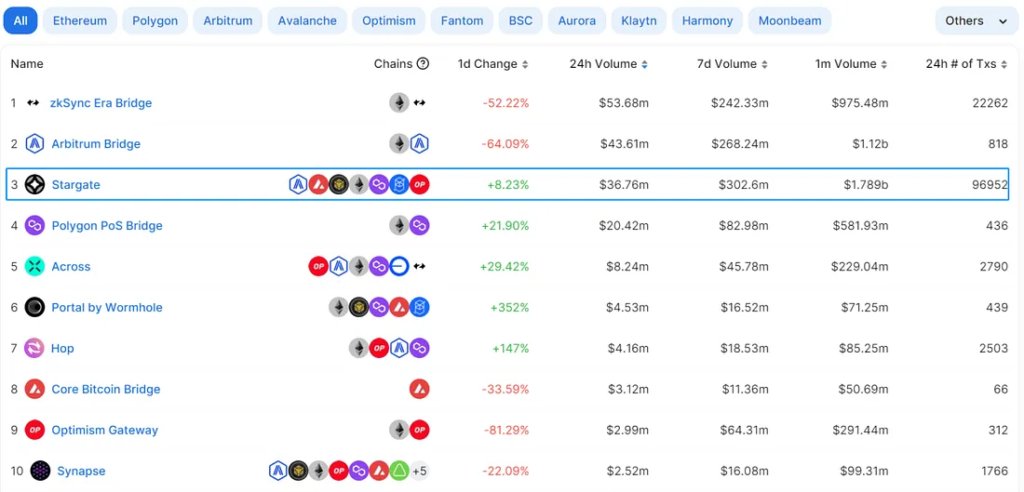Click the Synapse logo icon

(x=40, y=471)
